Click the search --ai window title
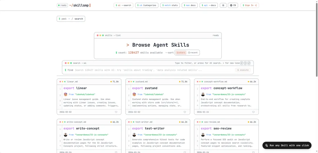This screenshot has height=153, width=318. click(x=80, y=63)
